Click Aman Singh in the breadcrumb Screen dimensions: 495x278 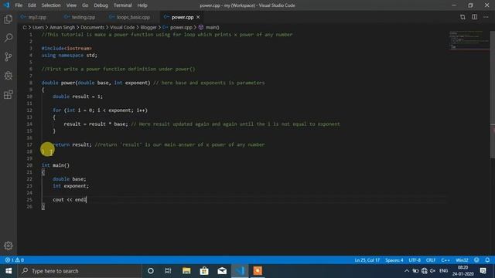(x=62, y=28)
